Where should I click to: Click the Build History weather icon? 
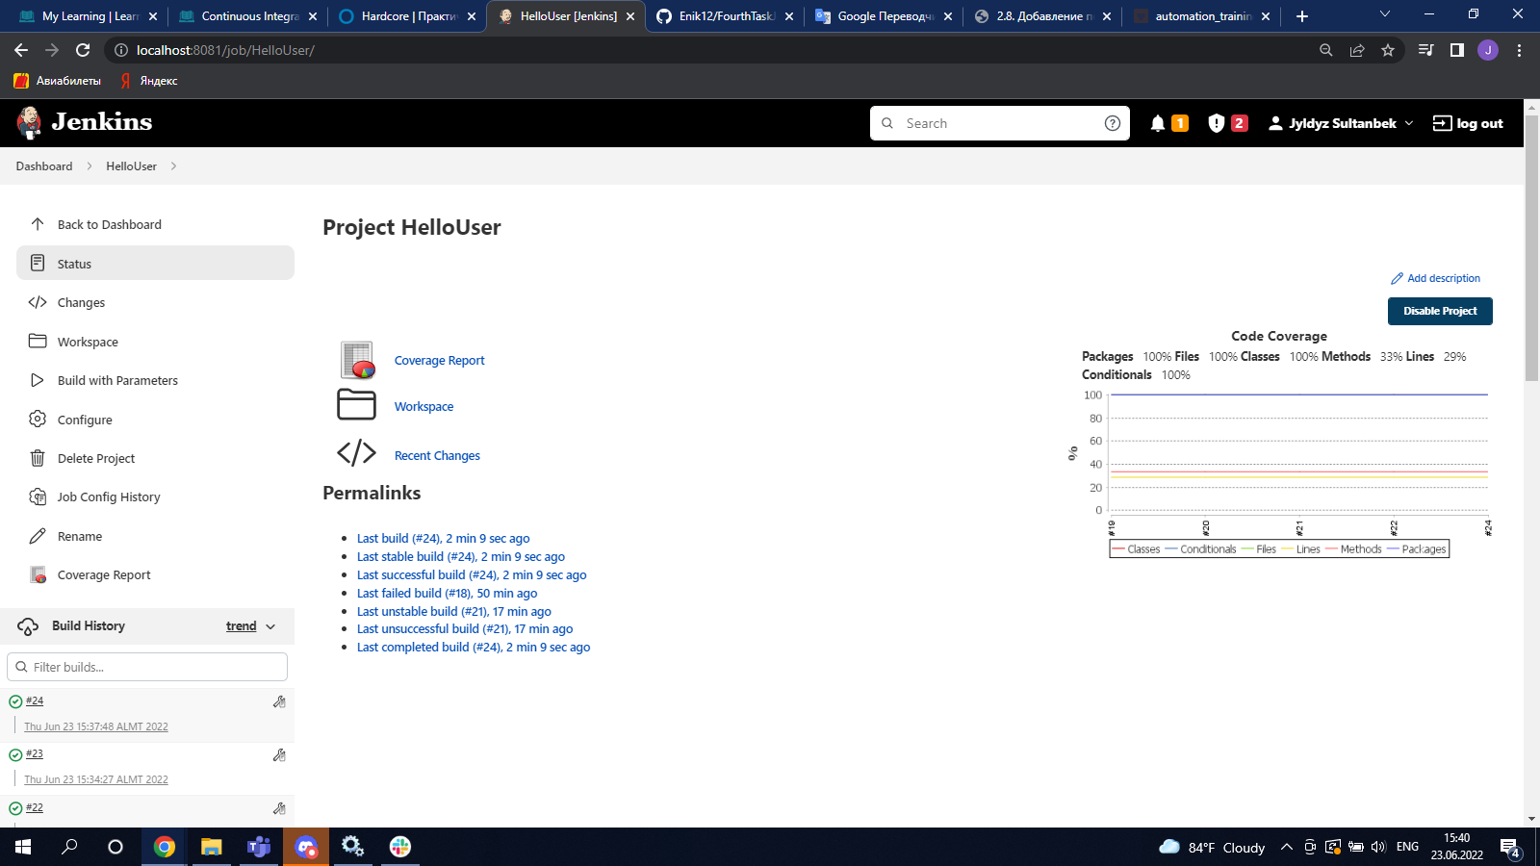[28, 626]
